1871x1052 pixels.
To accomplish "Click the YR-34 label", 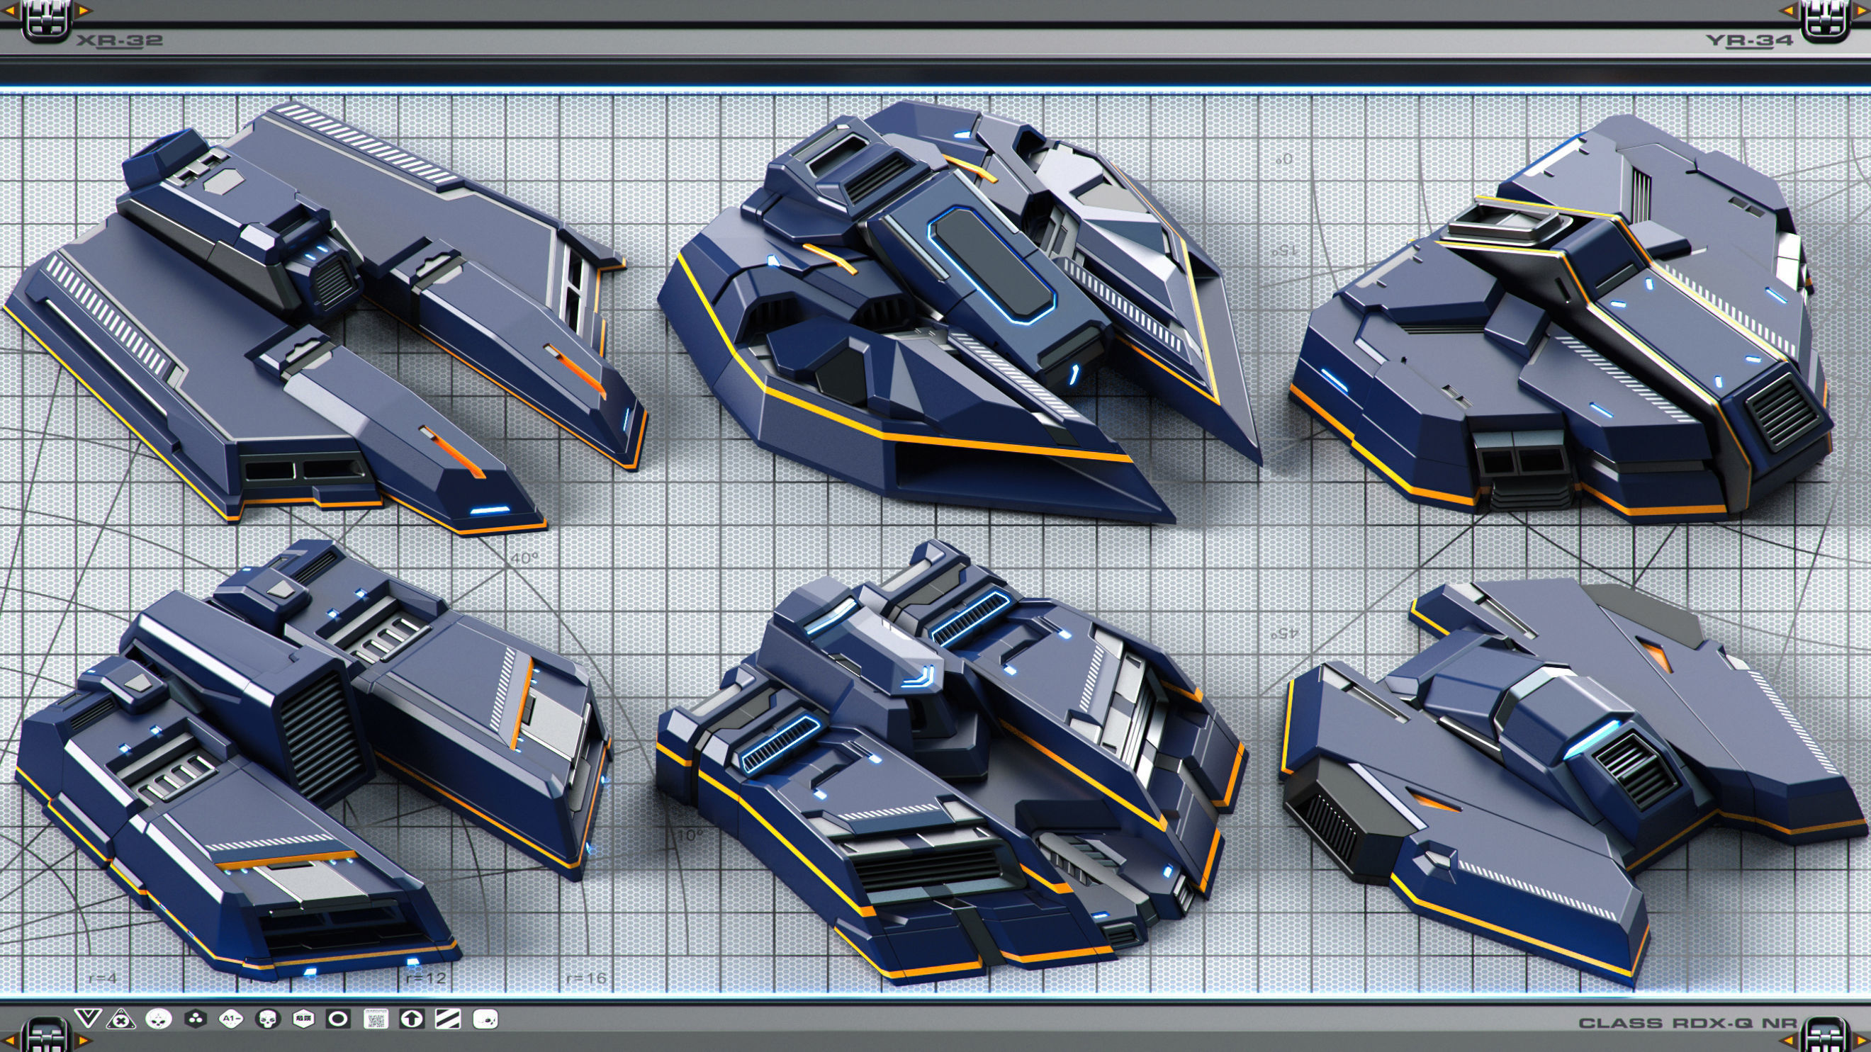I will pos(1749,40).
